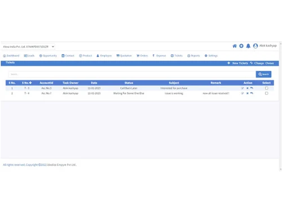Screen dimensions: 282x212
Task: Click the 'now all issue resolved !' remark cell
Action: (x=216, y=93)
